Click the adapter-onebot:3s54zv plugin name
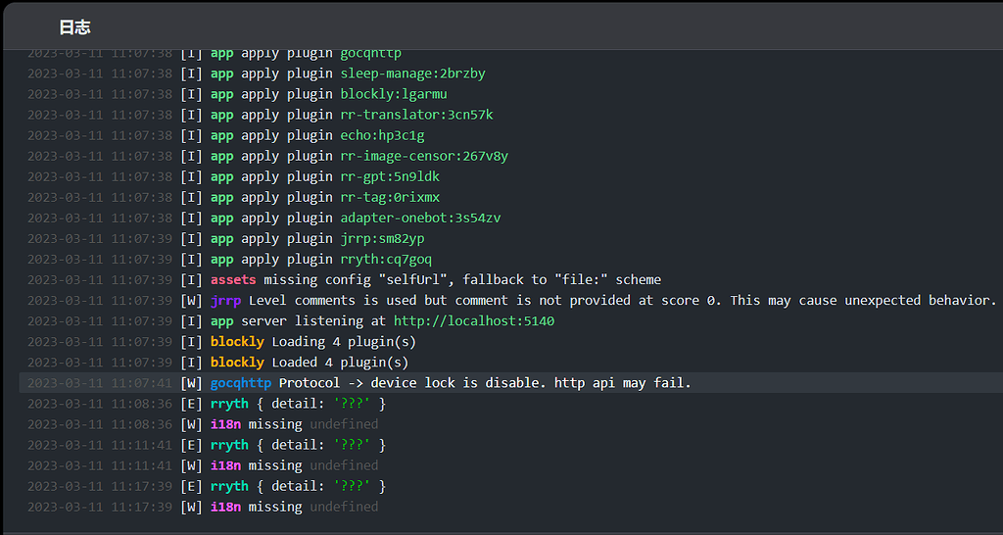1003x535 pixels. (x=420, y=218)
